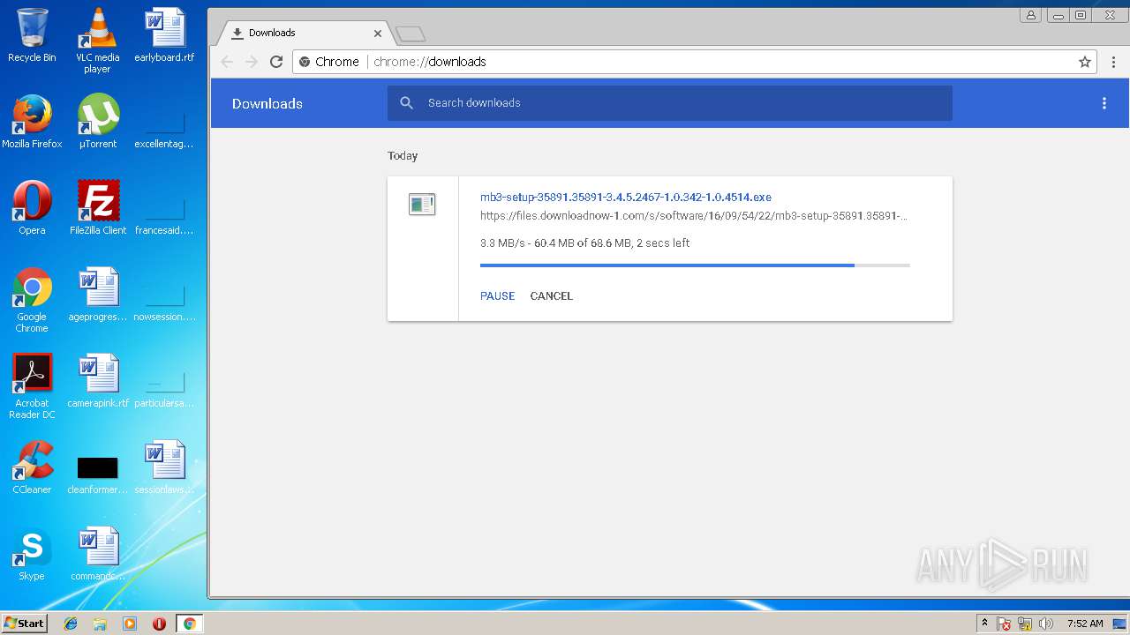Screen dimensions: 1130x635
Task: Open francesaid desktop file
Action: pos(164,216)
